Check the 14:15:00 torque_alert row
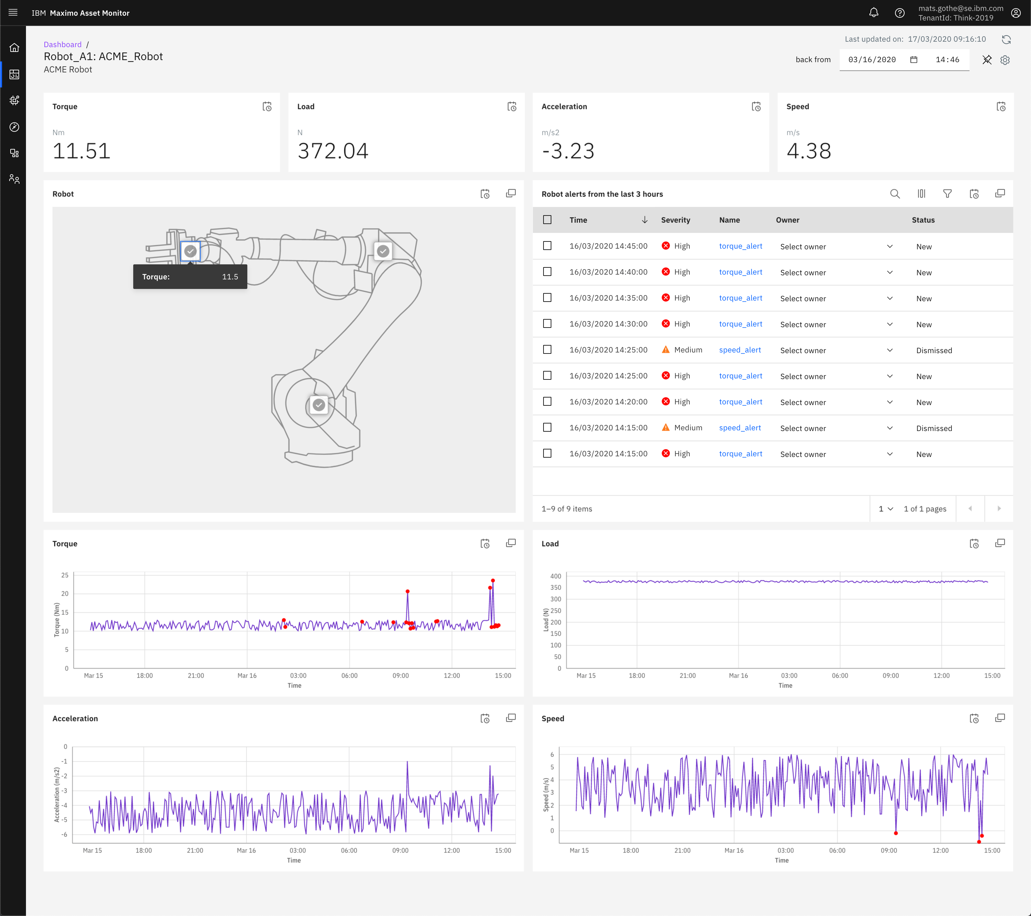 547,454
